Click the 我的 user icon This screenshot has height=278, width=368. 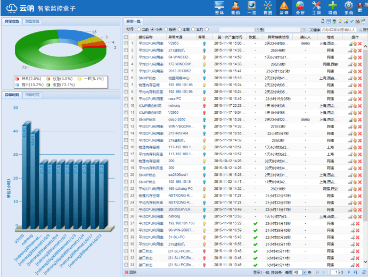[x=235, y=6]
